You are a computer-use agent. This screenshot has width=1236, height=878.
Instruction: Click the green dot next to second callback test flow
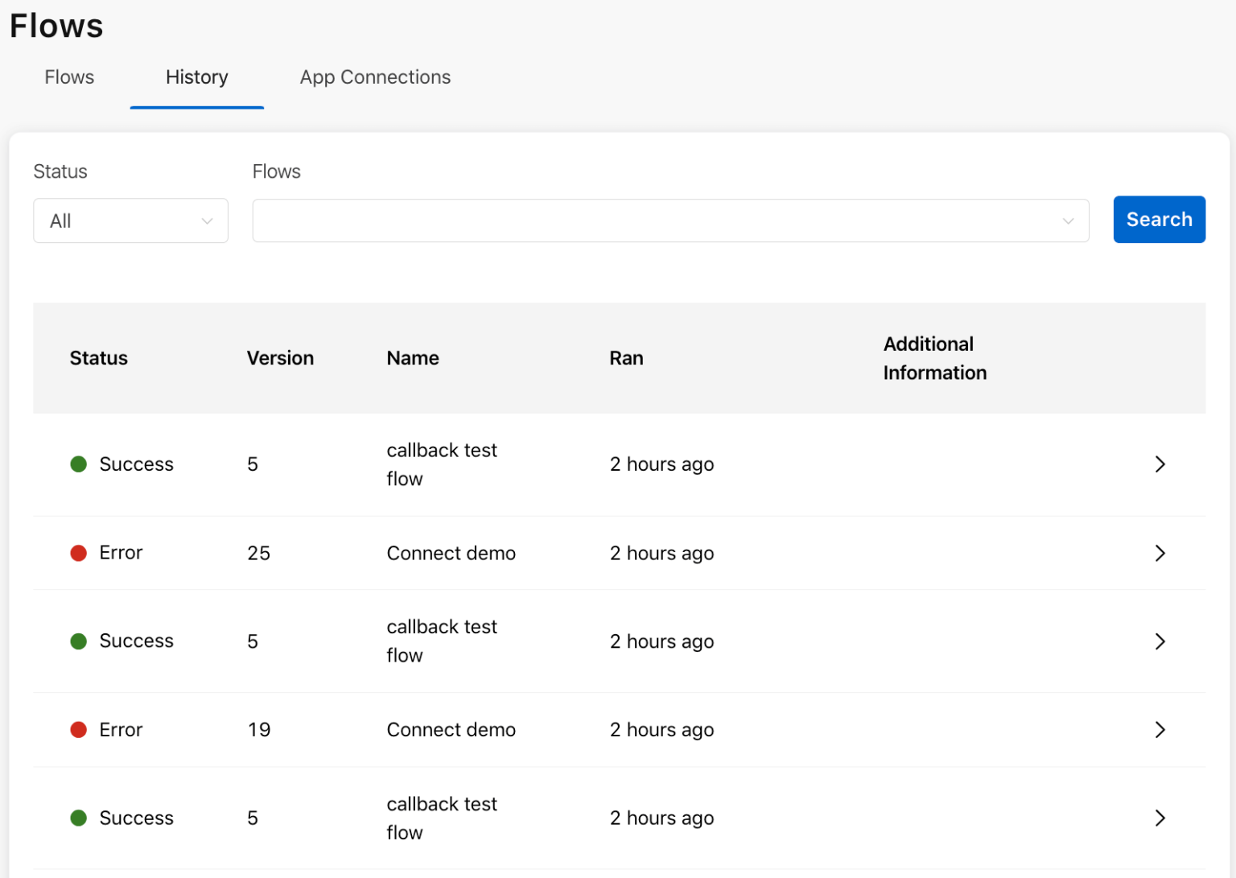(78, 641)
